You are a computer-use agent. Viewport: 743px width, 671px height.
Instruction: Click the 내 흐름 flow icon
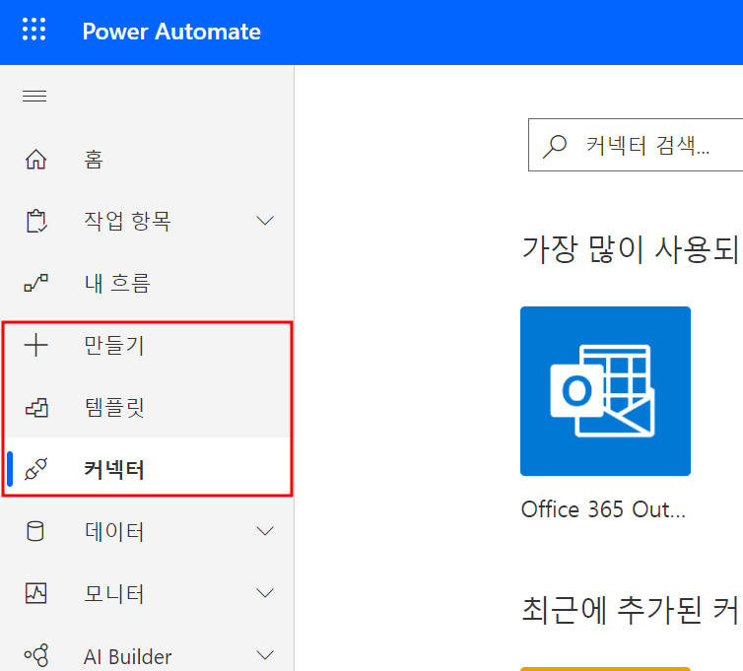[35, 284]
